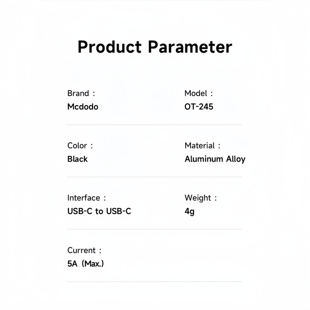Select the OT-245 model number

(199, 107)
